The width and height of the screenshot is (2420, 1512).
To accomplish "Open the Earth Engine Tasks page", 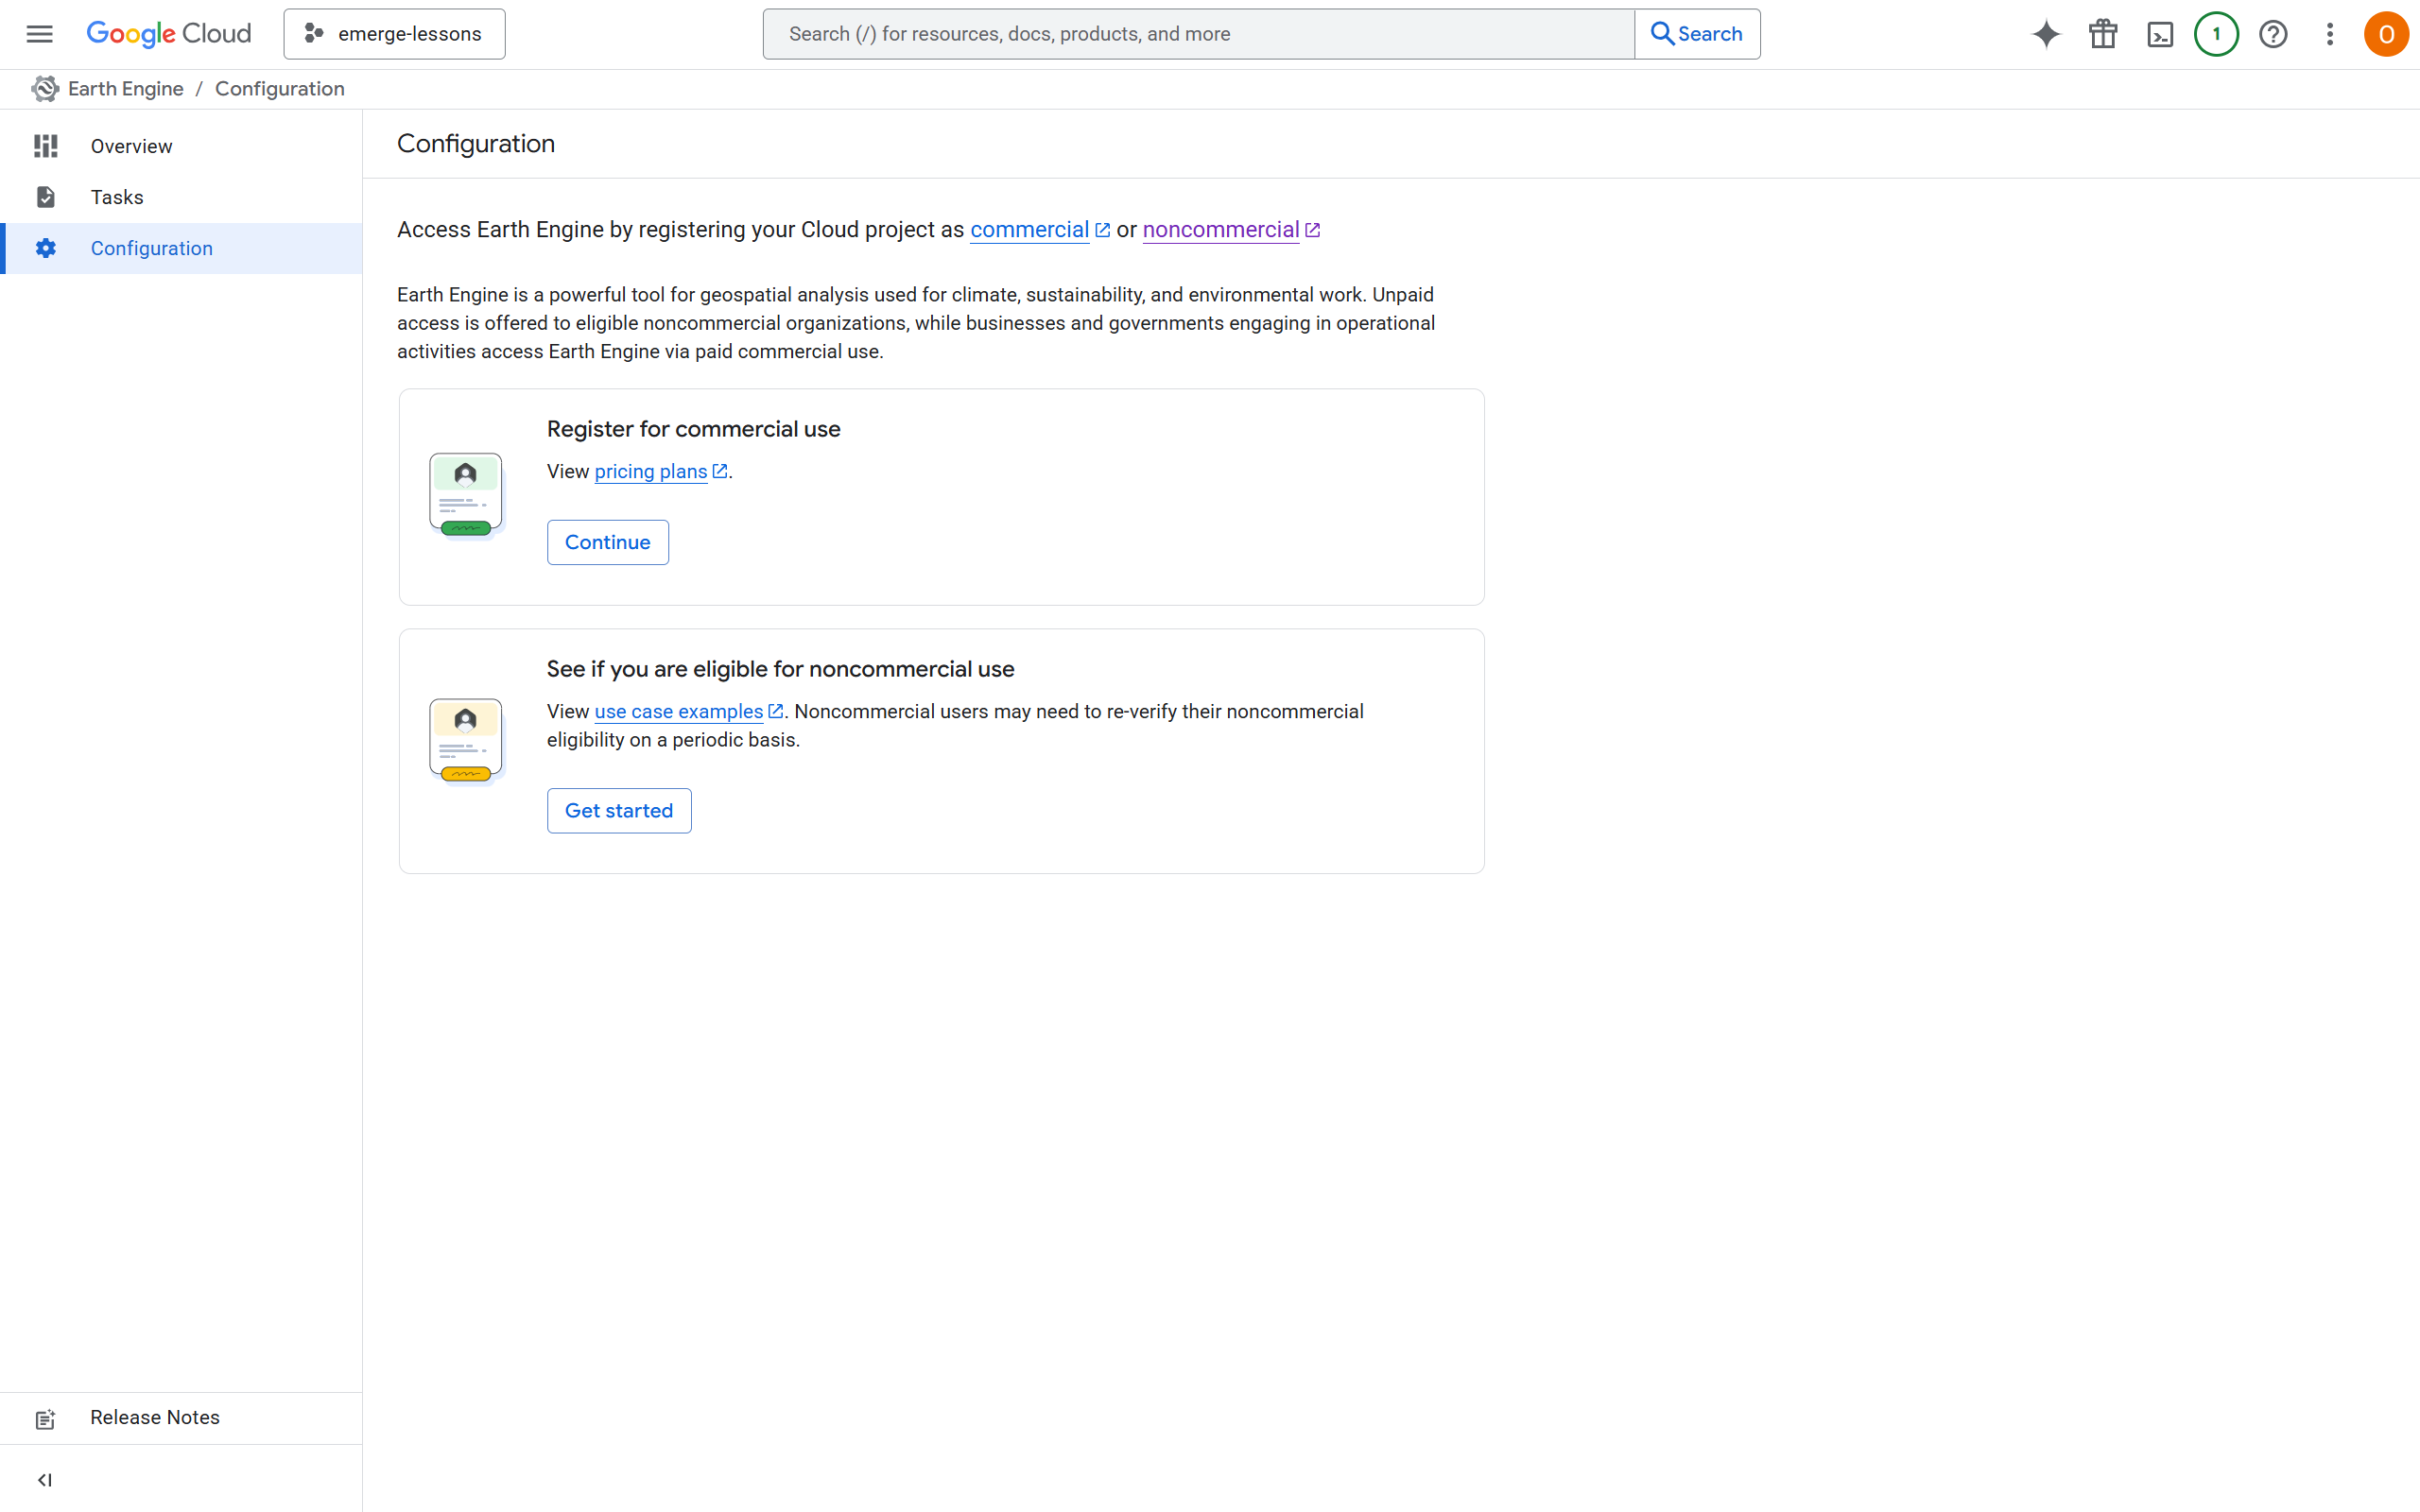I will click(x=116, y=197).
